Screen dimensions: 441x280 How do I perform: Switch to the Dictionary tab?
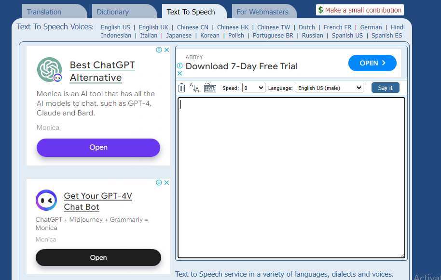click(x=111, y=11)
